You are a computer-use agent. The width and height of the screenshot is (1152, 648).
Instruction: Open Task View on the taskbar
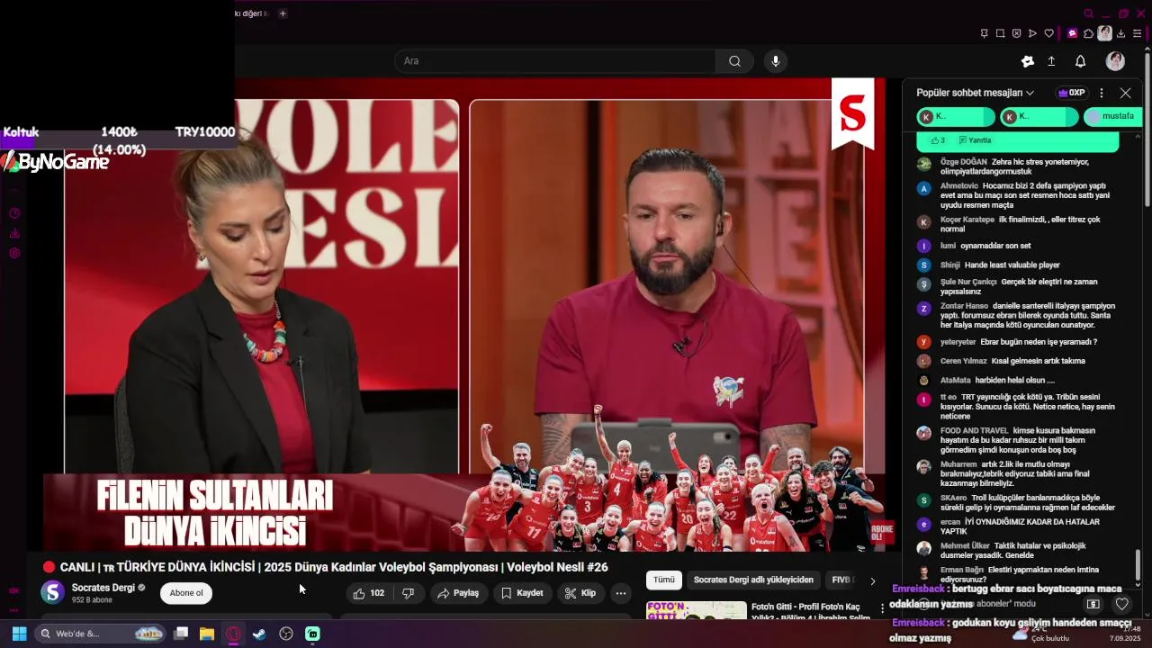(x=181, y=634)
